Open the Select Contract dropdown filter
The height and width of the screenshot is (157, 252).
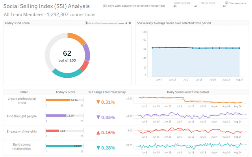click(182, 6)
